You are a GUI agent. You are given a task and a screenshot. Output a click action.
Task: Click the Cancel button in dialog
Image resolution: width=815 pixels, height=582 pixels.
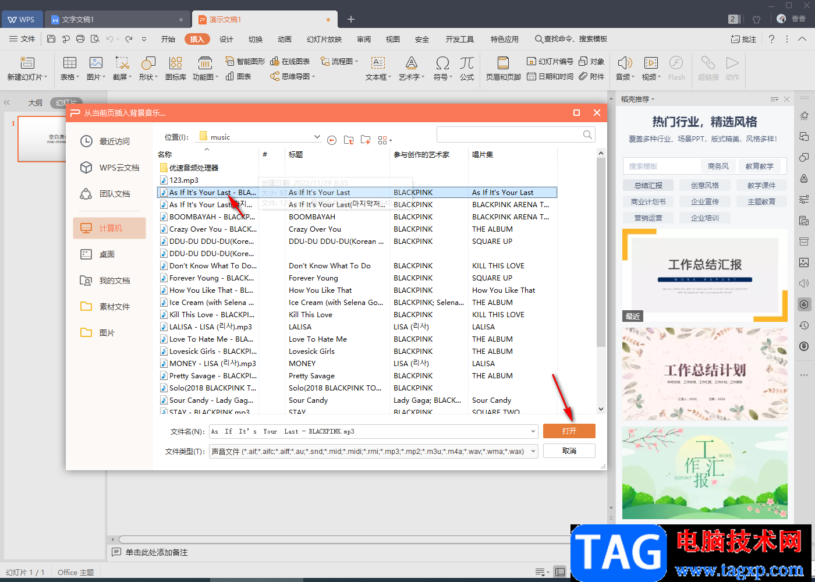[569, 451]
